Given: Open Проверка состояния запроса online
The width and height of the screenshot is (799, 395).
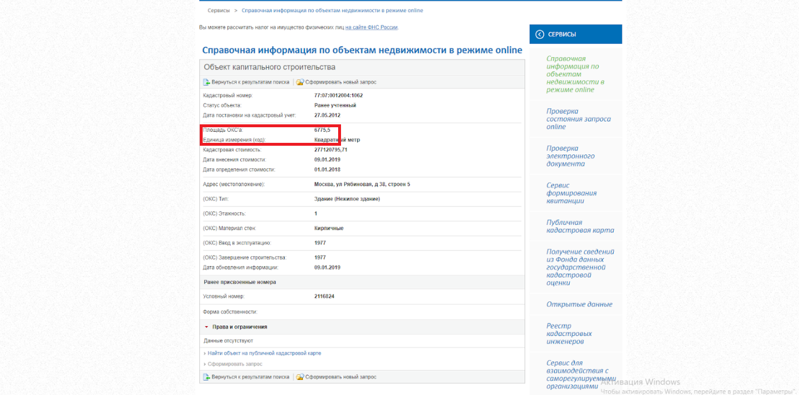Looking at the screenshot, I should [578, 119].
